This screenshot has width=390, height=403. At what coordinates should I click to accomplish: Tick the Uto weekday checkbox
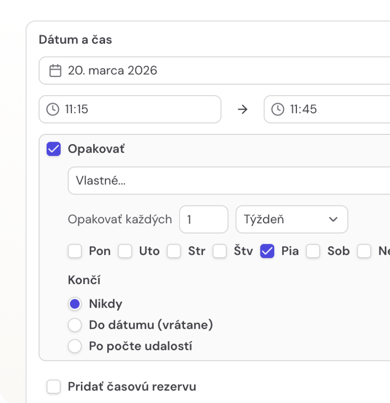[125, 251]
